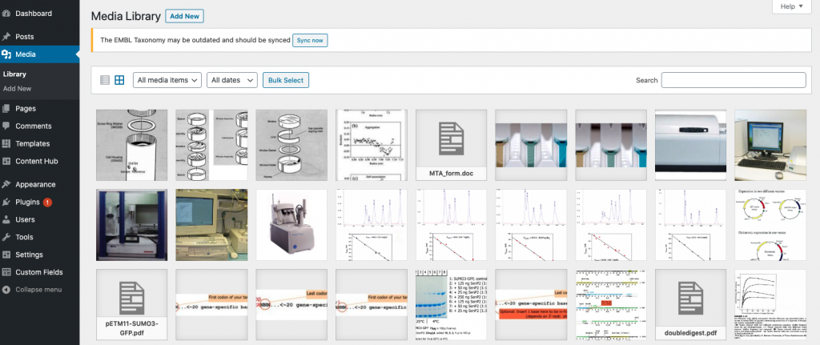This screenshot has height=345, width=820.
Task: Open Add New under Media
Action: [18, 89]
